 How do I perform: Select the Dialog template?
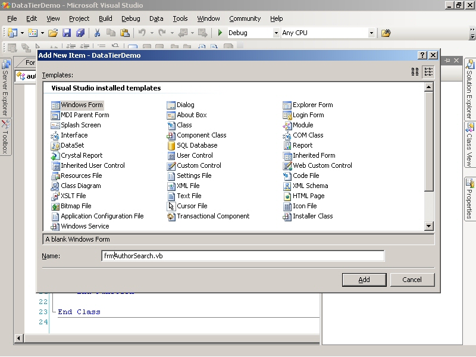(181, 105)
